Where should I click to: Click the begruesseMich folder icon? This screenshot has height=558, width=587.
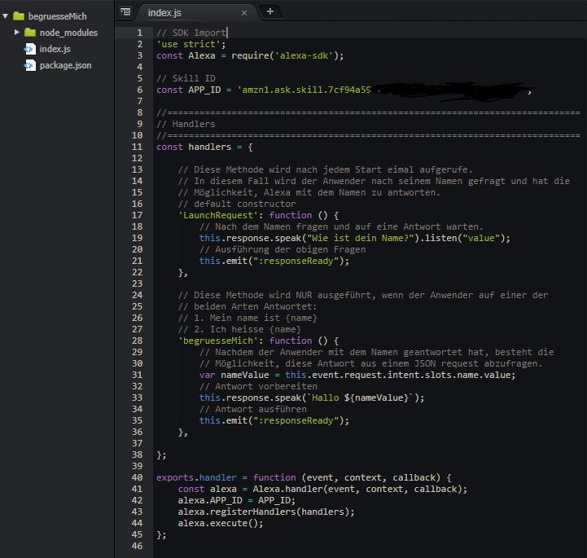18,16
